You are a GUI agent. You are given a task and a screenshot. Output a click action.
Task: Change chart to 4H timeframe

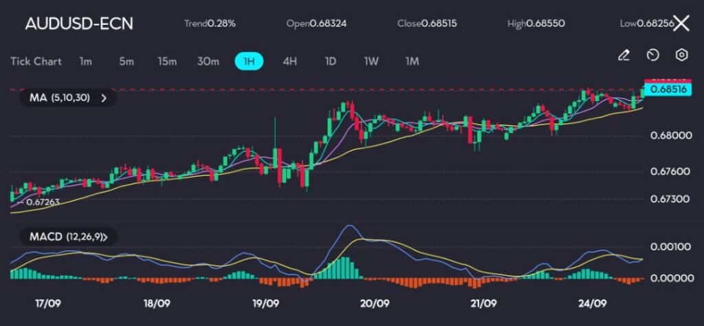[289, 61]
